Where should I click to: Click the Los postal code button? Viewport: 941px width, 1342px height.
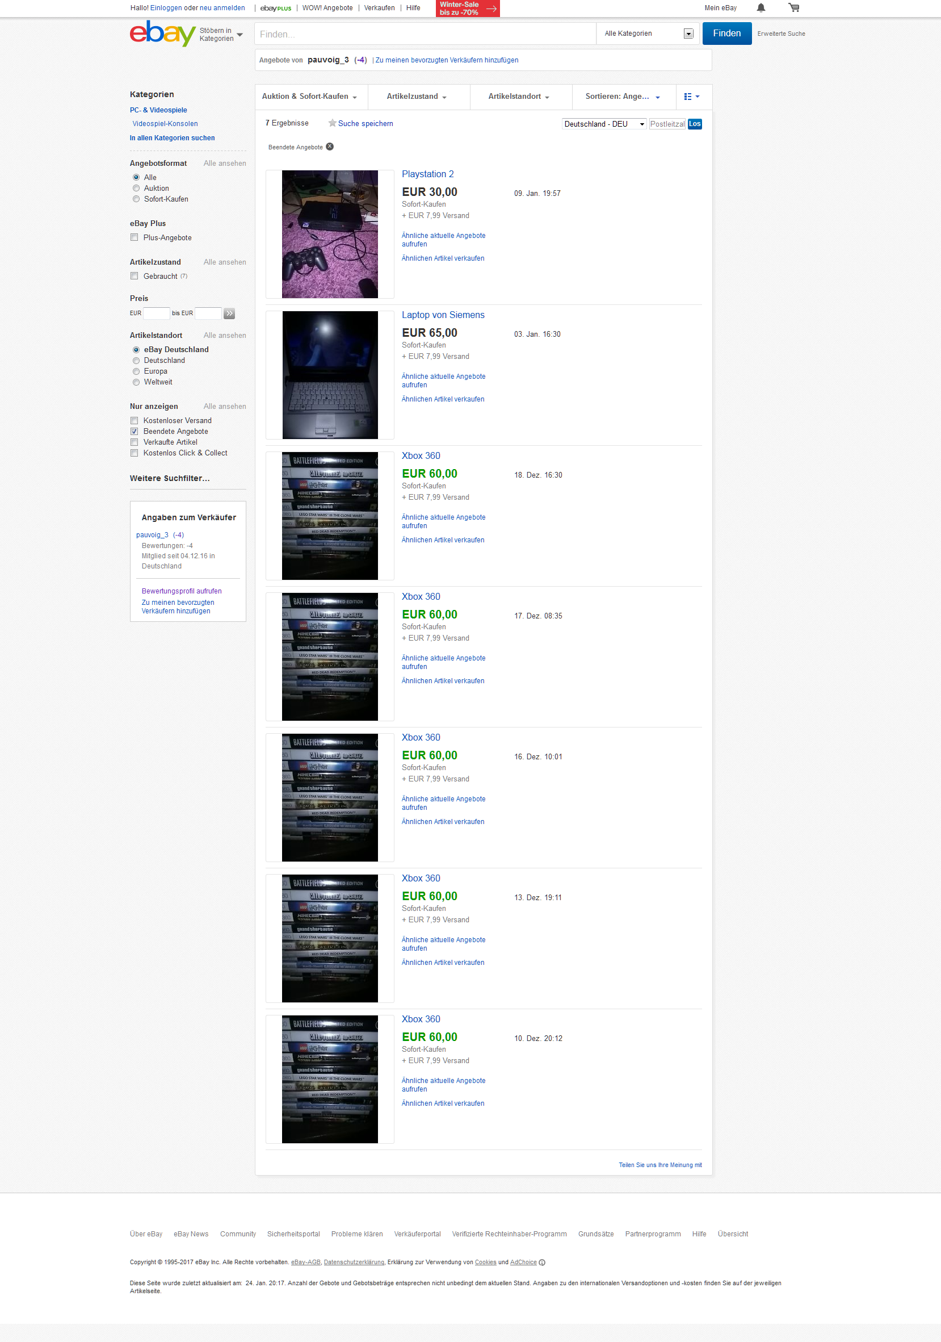pyautogui.click(x=695, y=124)
